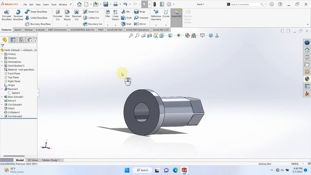This screenshot has height=175, width=311.
Task: Select the Draft feature
Action: click(x=126, y=18)
